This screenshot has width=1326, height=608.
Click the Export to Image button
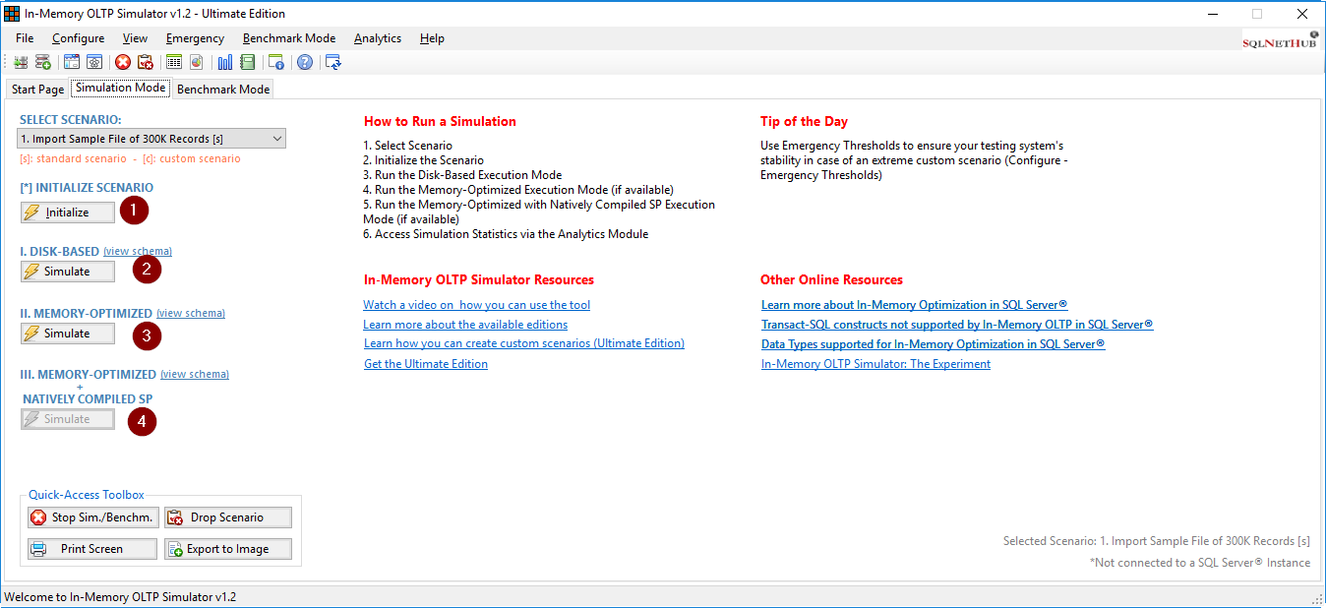228,549
